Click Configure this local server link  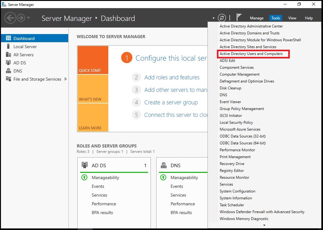171,58
